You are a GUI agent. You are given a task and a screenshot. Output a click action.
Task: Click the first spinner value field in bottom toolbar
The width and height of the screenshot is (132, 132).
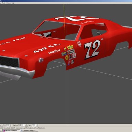(x=8, y=125)
